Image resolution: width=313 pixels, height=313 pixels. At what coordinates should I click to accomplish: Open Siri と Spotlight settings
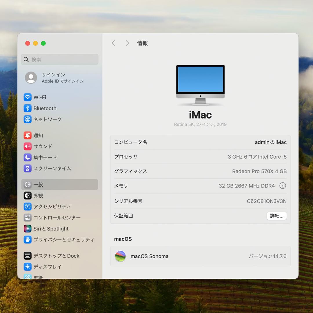[50, 229]
